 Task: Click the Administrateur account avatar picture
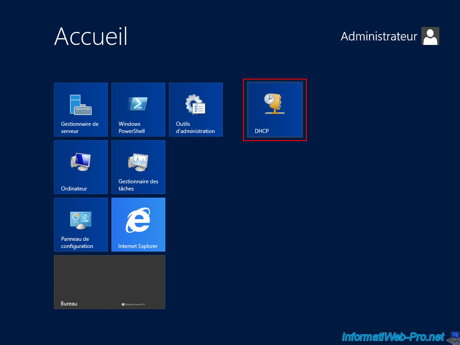tap(430, 36)
